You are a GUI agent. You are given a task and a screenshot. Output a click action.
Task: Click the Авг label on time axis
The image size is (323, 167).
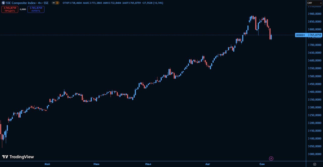[208, 164]
